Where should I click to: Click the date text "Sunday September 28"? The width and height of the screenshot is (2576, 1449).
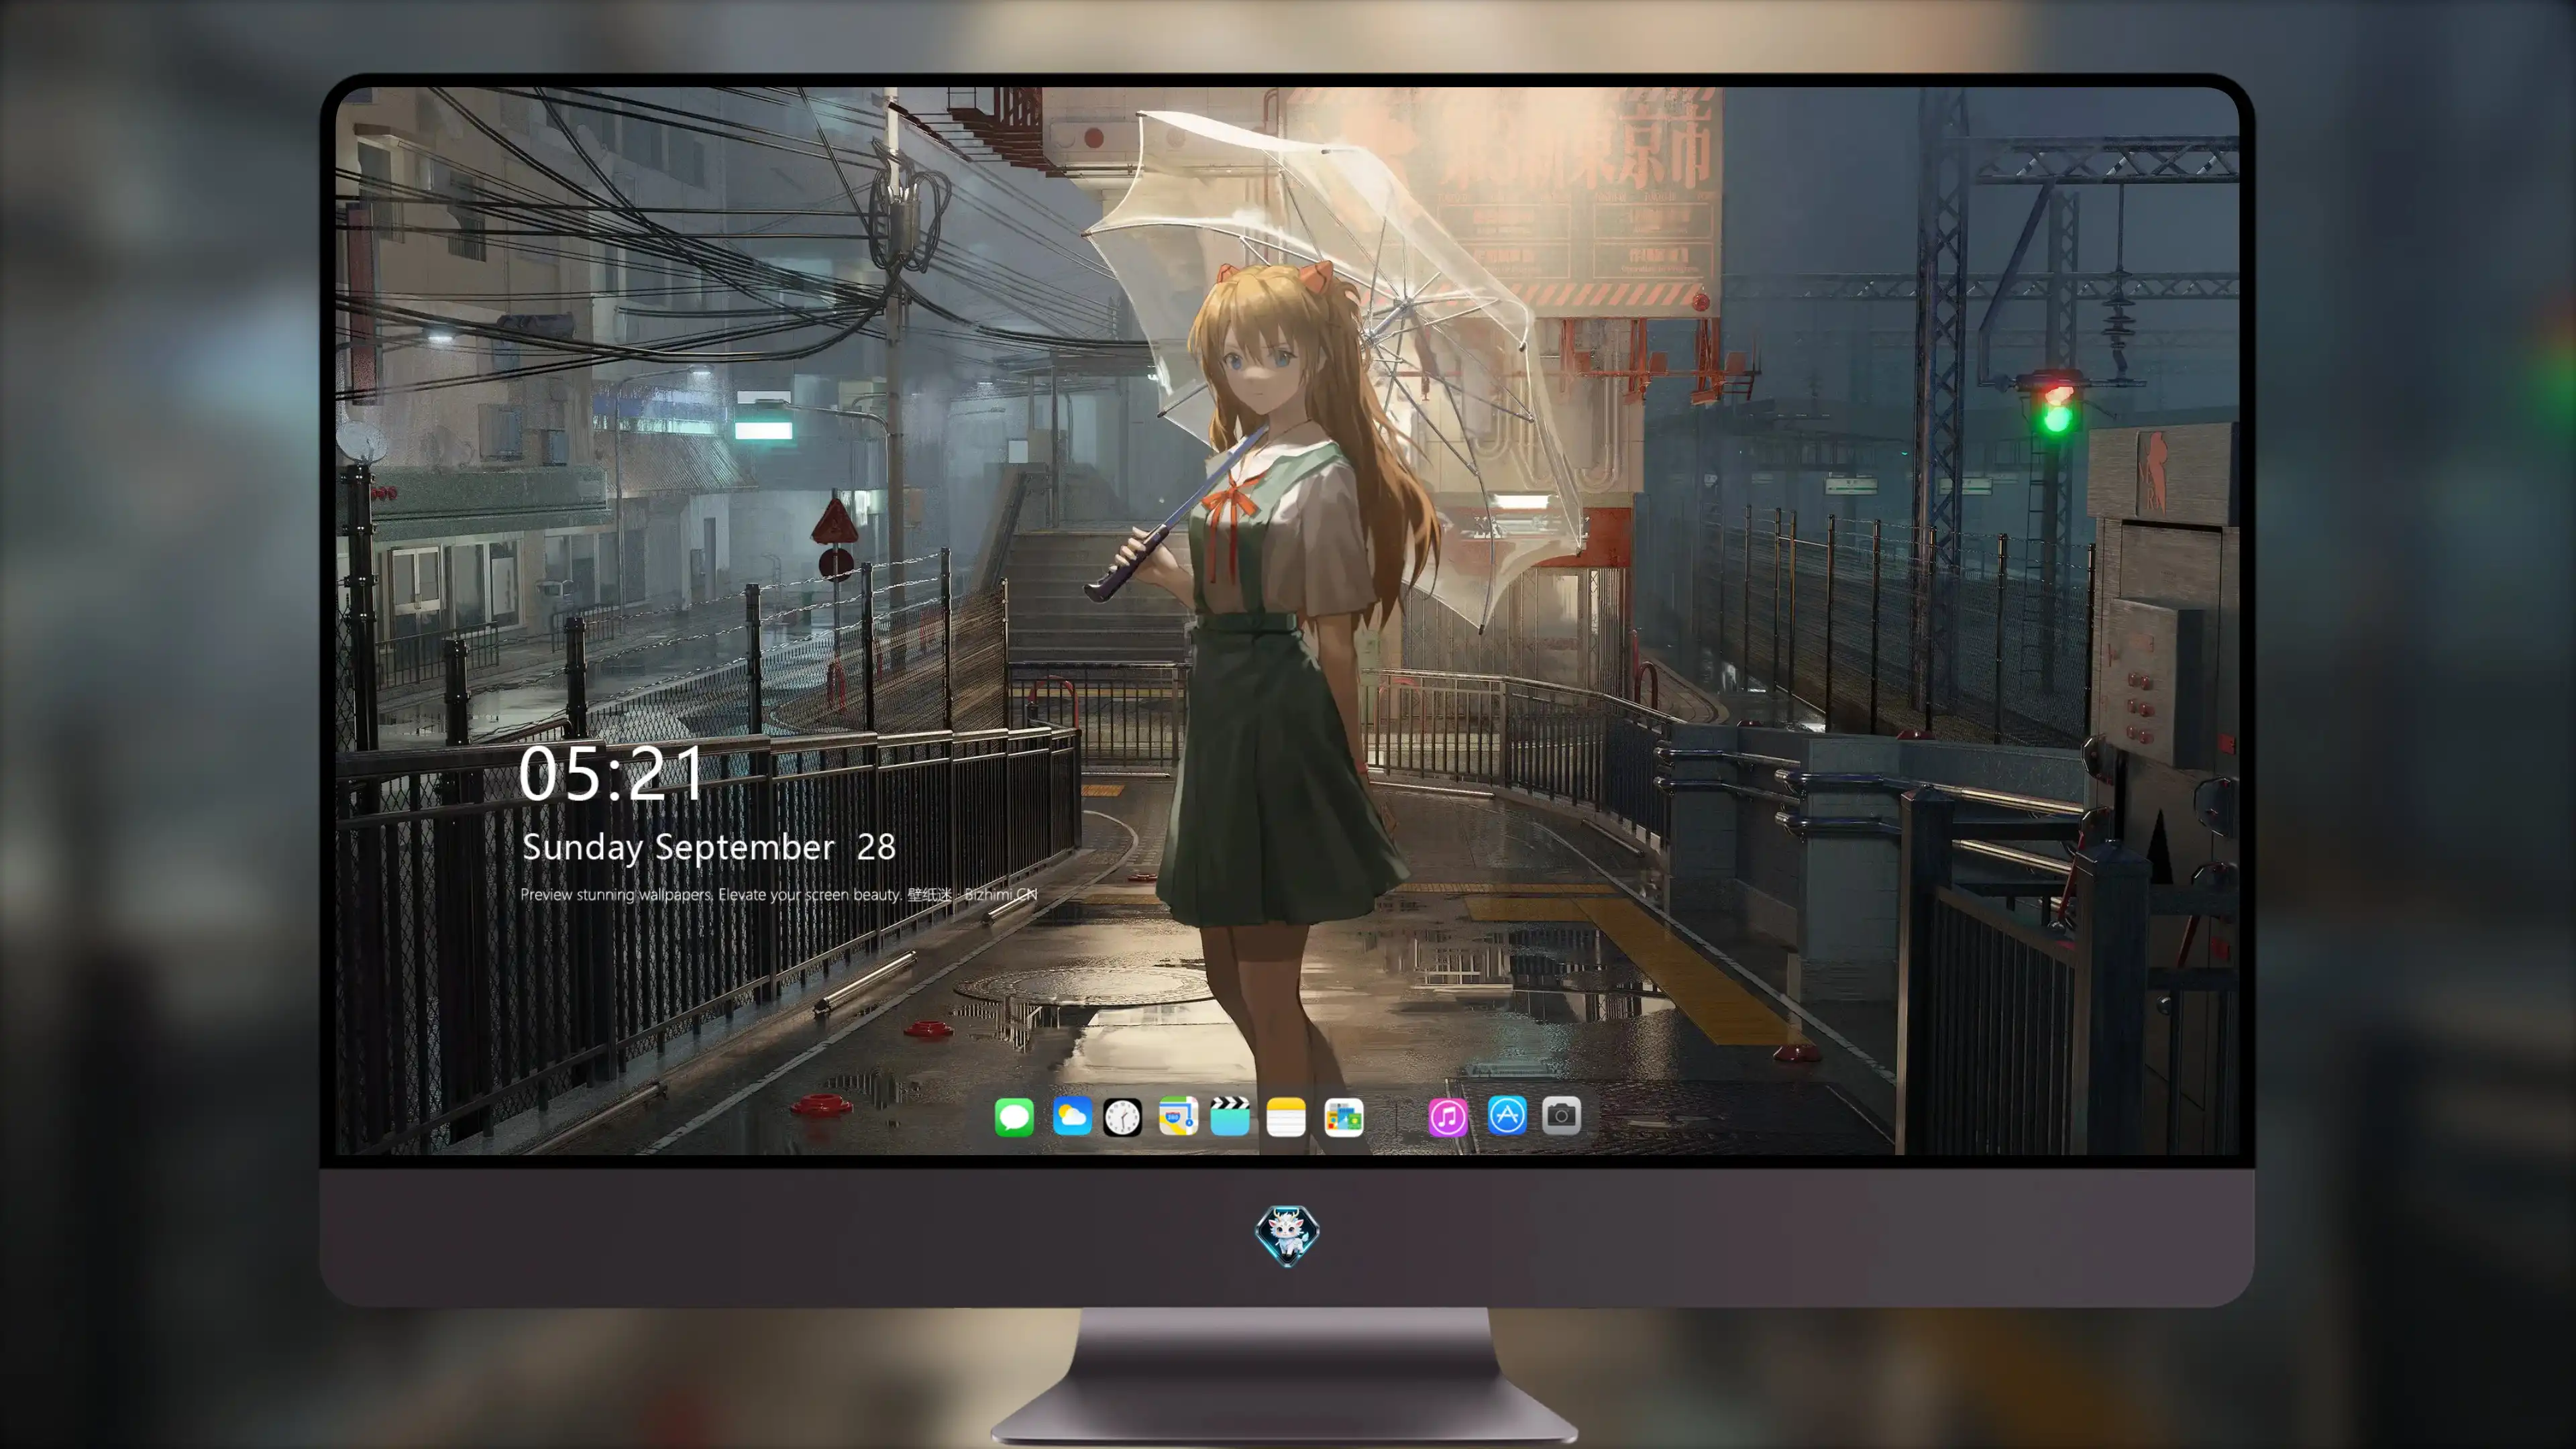(x=709, y=847)
